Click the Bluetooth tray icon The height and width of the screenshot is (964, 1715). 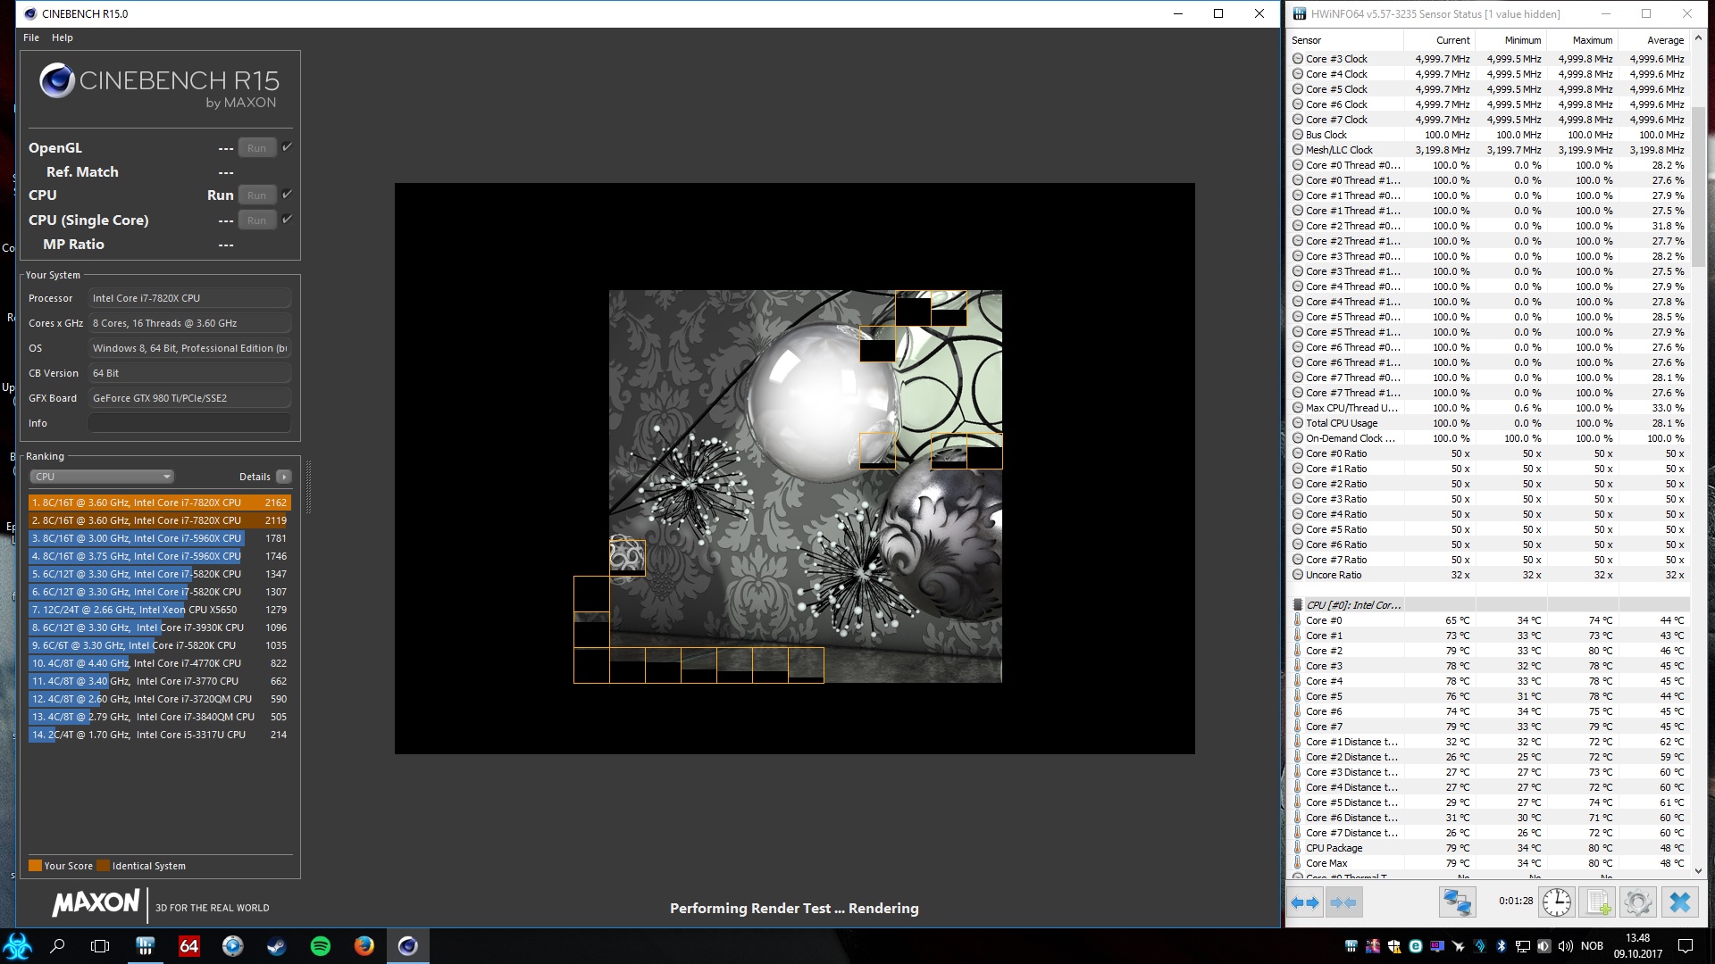pyautogui.click(x=1502, y=946)
